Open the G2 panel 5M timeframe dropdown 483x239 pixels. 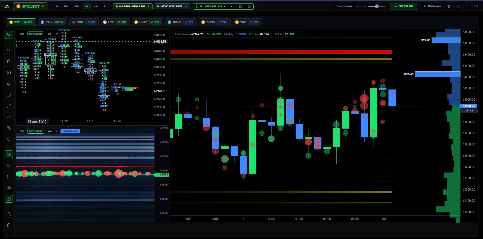53,34
